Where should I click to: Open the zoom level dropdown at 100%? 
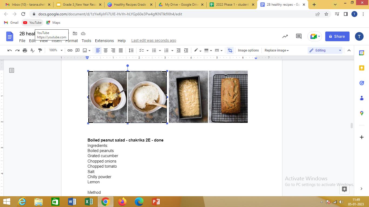click(56, 50)
